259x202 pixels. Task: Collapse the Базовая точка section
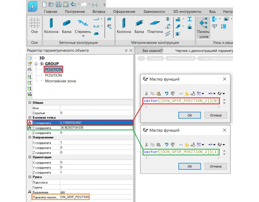[x=30, y=117]
